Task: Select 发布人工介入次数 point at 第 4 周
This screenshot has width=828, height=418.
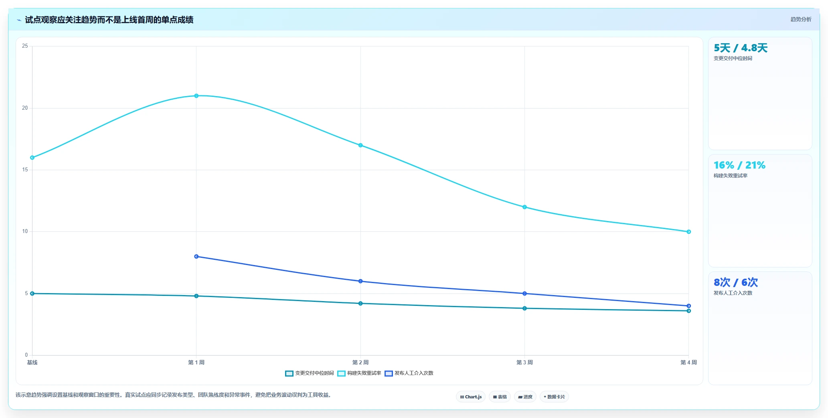Action: click(688, 306)
